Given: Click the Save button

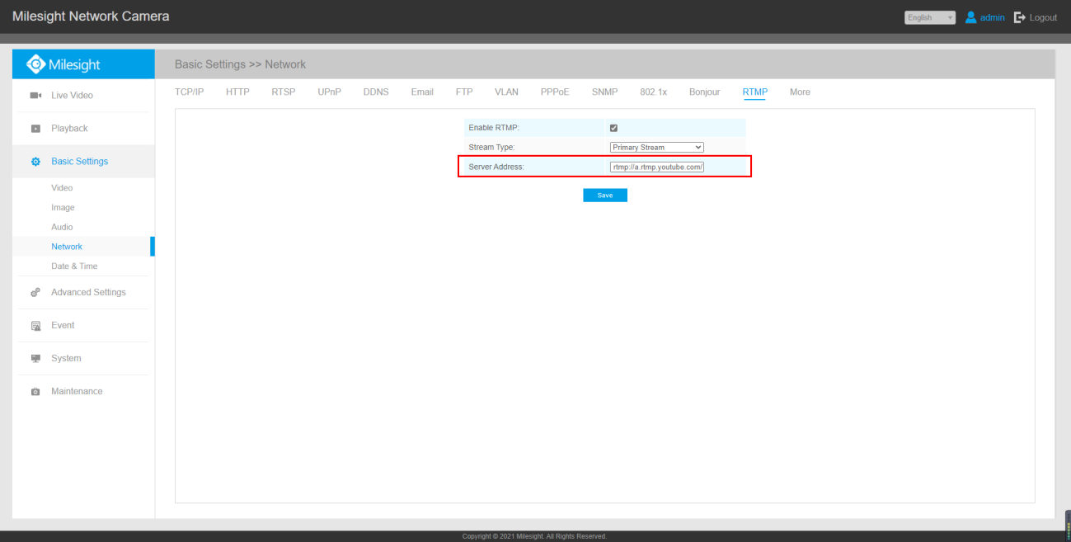Looking at the screenshot, I should click(x=605, y=196).
